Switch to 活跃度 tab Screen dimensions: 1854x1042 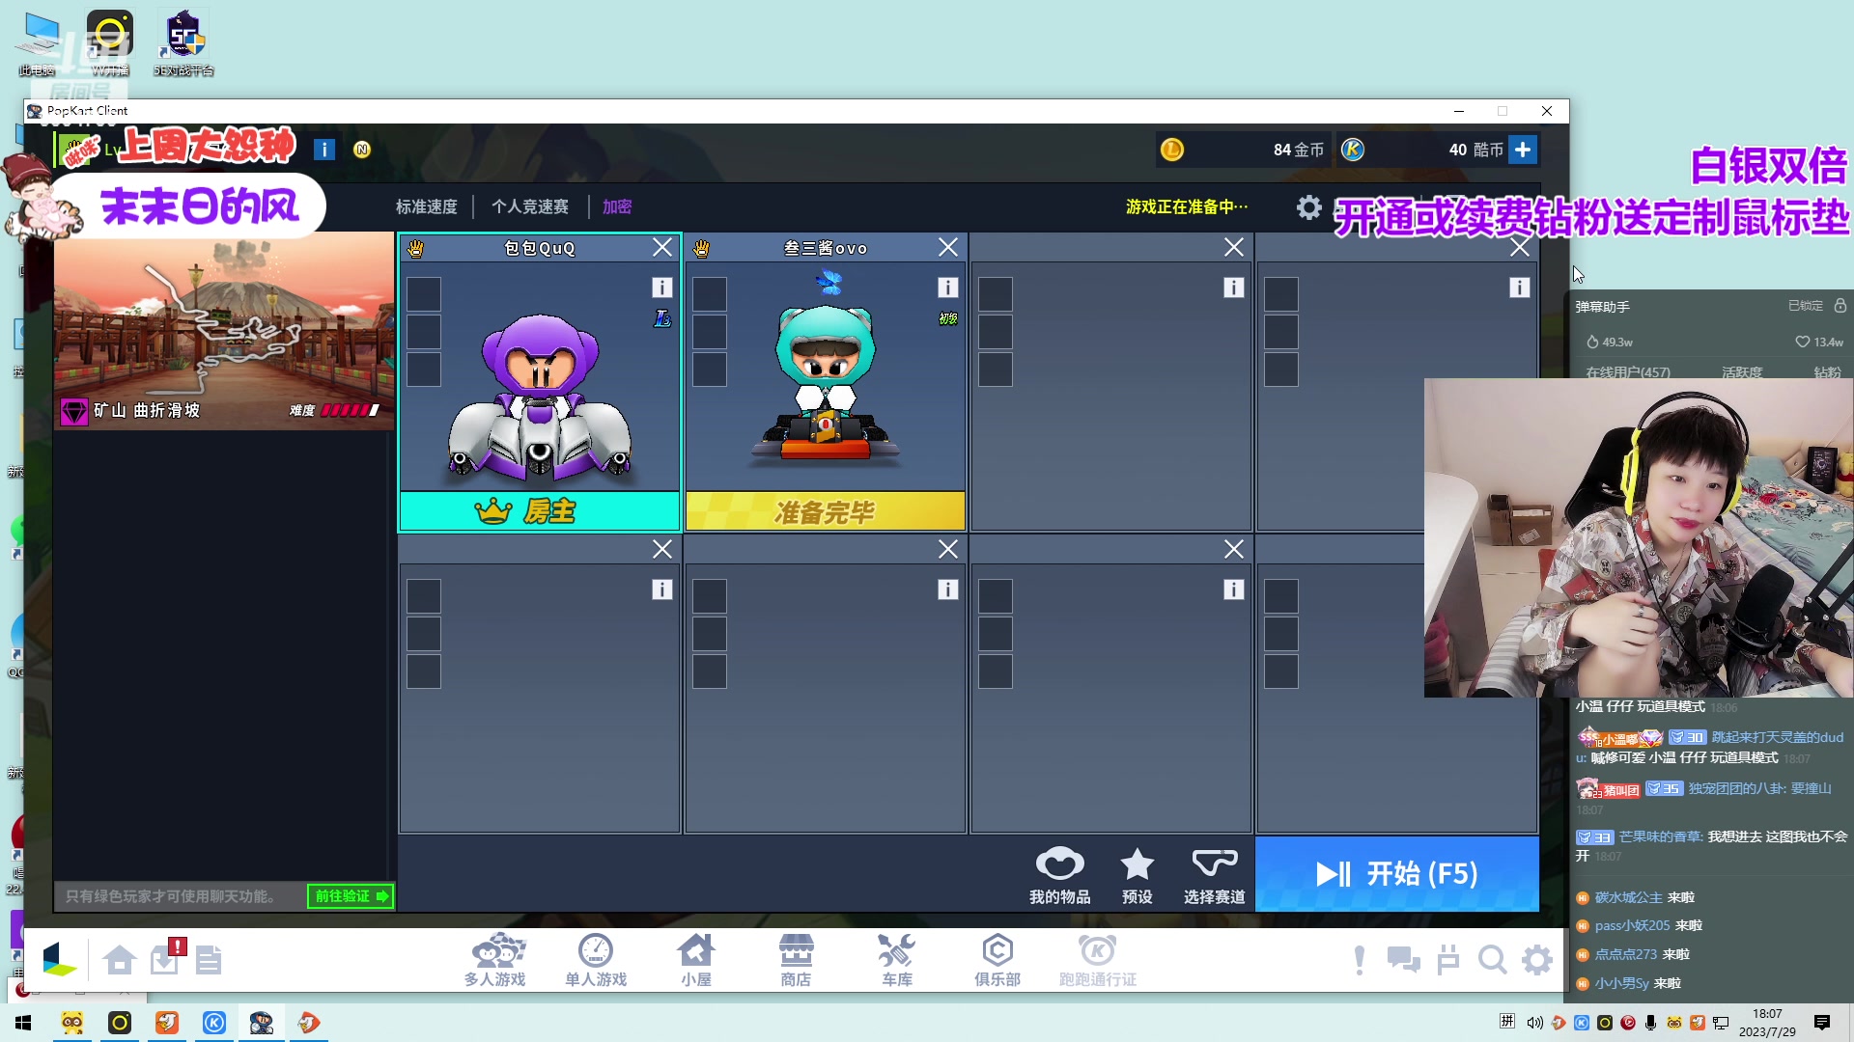(1742, 371)
